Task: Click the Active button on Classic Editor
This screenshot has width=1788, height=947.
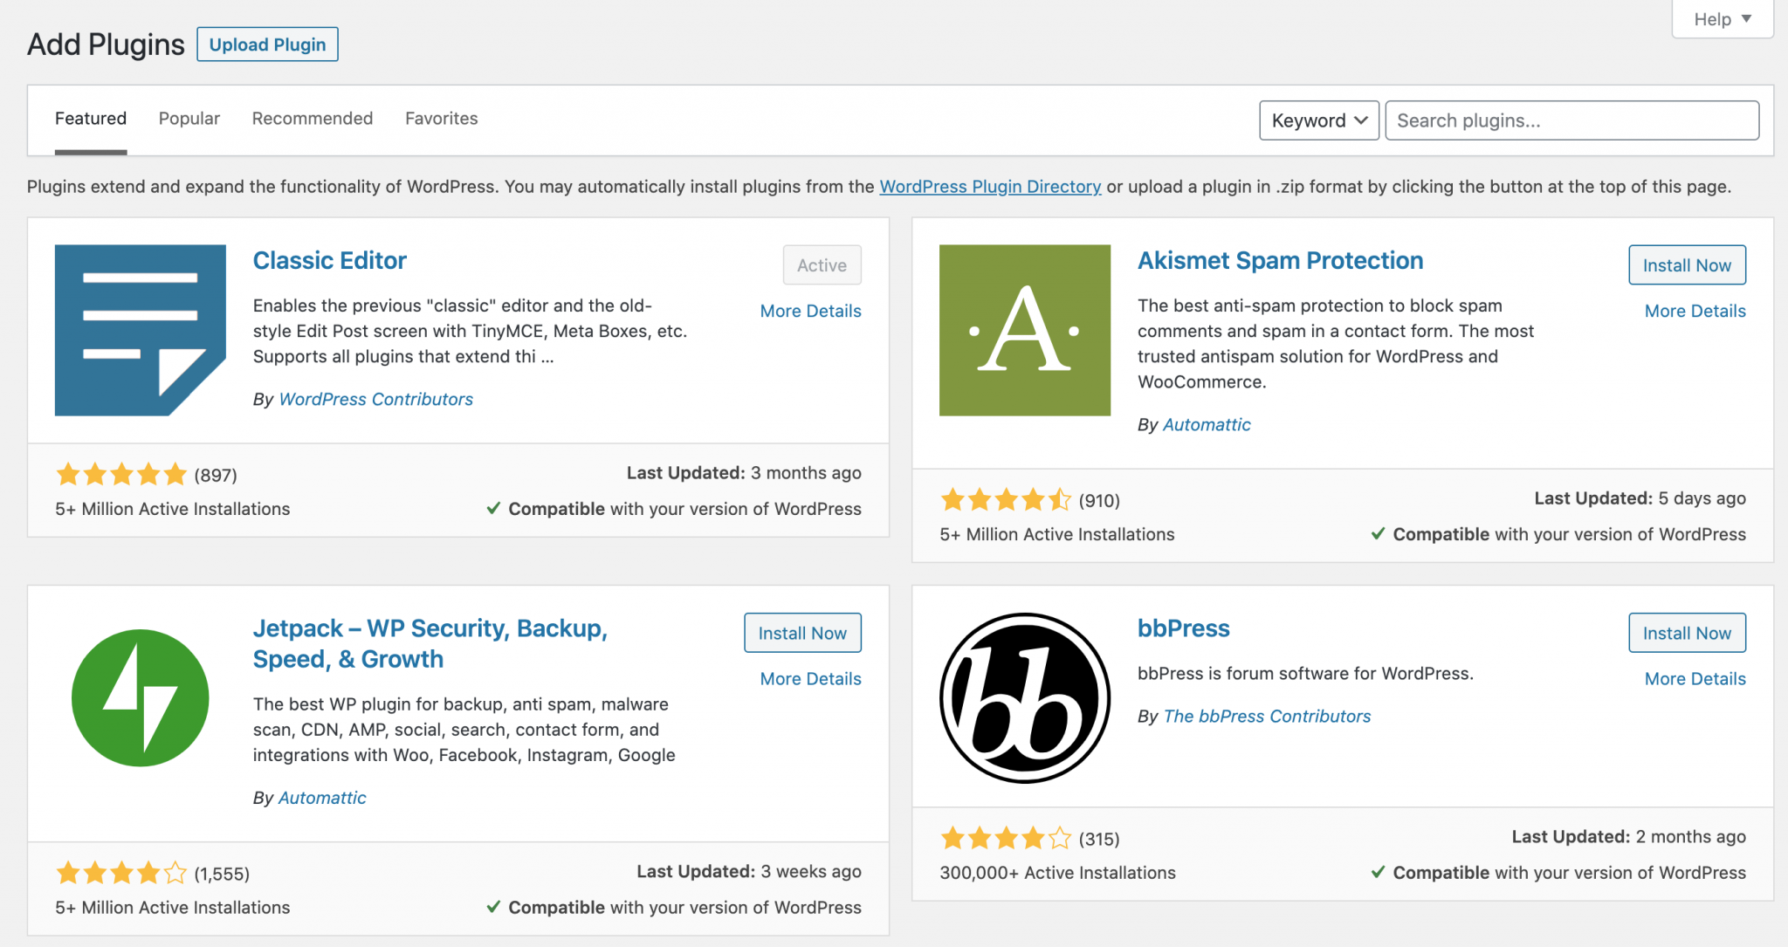Action: [821, 264]
